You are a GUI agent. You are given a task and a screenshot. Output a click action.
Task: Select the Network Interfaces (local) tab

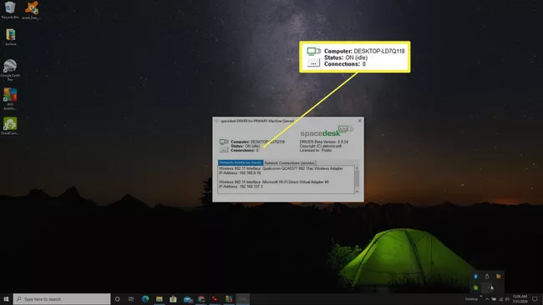point(241,162)
